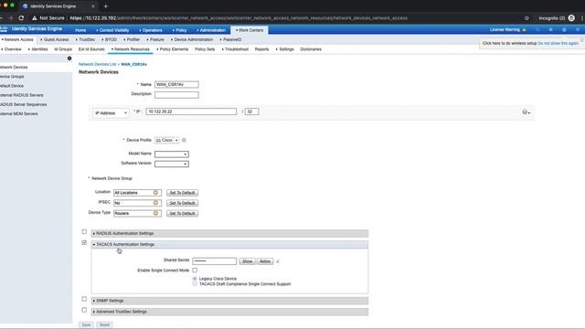The width and height of the screenshot is (585, 329).
Task: Click Set To Default for Device Type
Action: pyautogui.click(x=182, y=213)
